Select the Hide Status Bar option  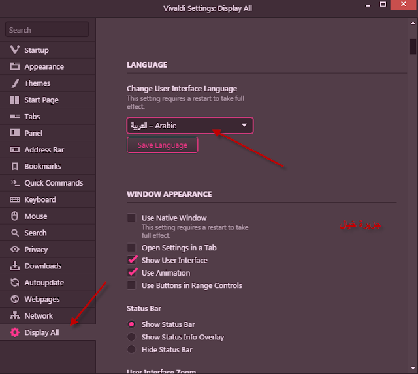pos(131,349)
